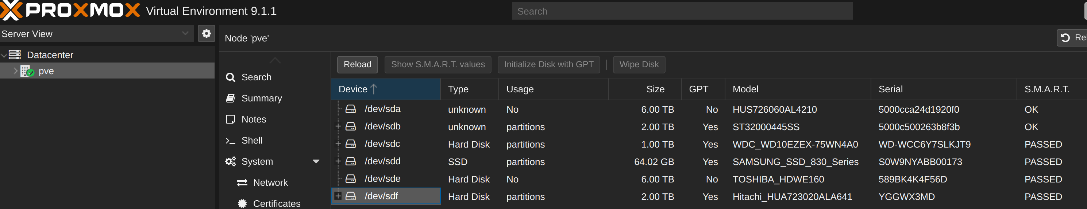Open the Server View dropdown

[x=185, y=34]
